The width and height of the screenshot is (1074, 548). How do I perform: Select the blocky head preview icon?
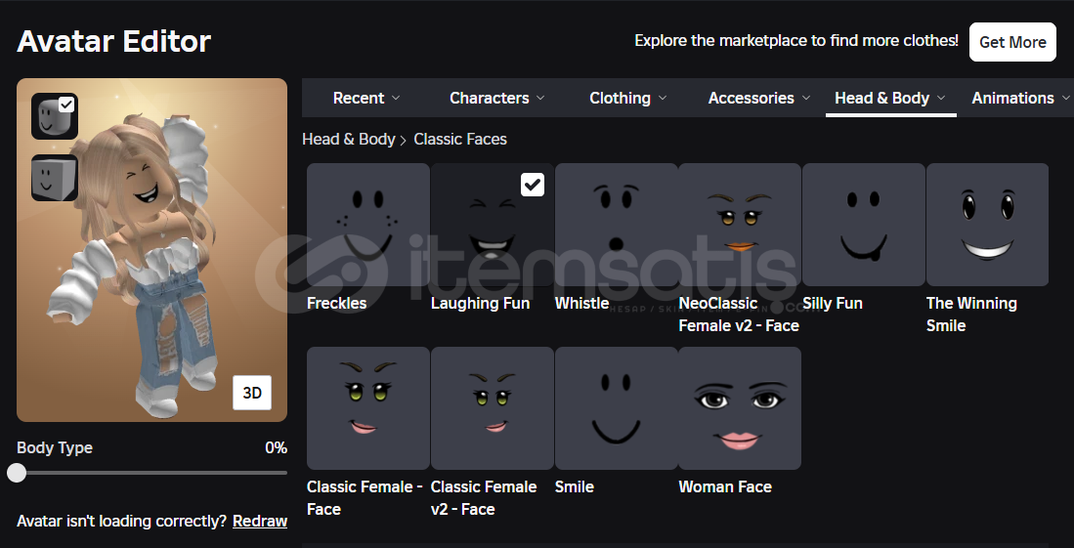click(x=54, y=178)
